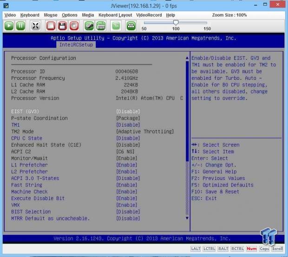Click the Version 2.16.1243 footer text
The image size is (288, 257).
pos(142,238)
